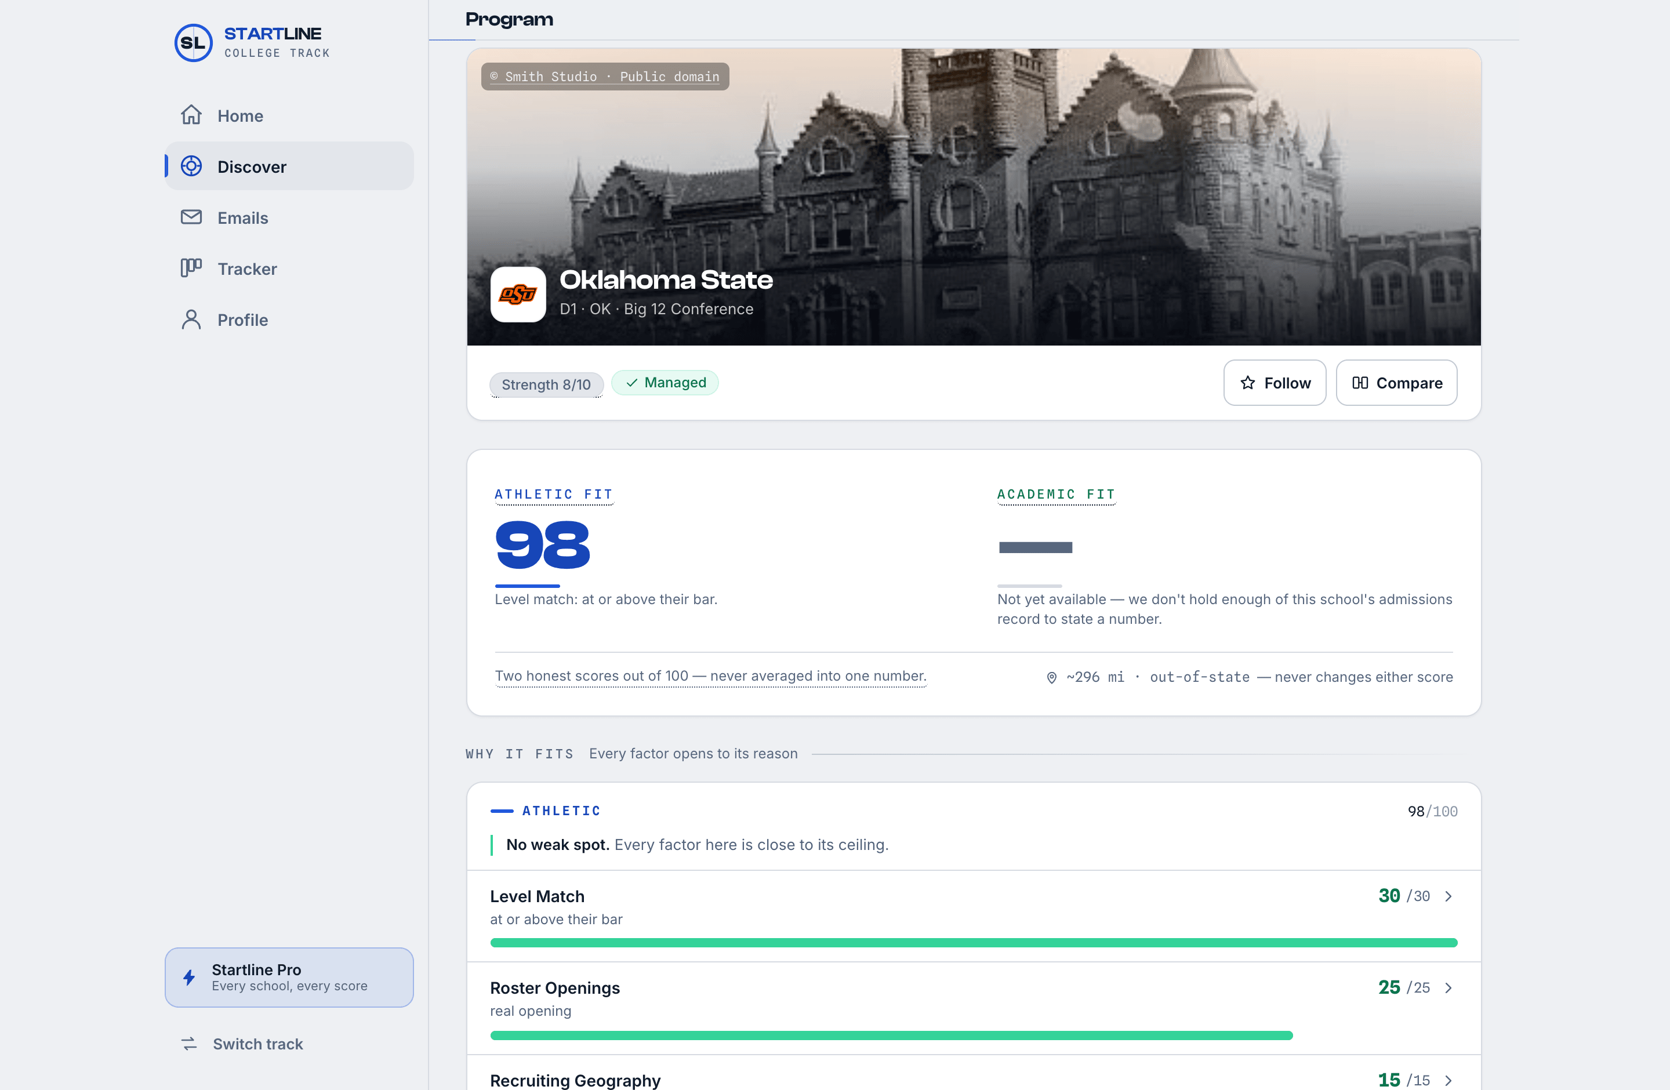Click the 30 /30 Level Match score

(1404, 896)
